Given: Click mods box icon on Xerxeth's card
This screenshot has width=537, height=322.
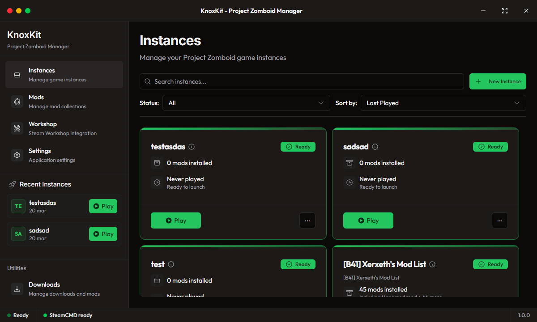Looking at the screenshot, I should coord(349,292).
